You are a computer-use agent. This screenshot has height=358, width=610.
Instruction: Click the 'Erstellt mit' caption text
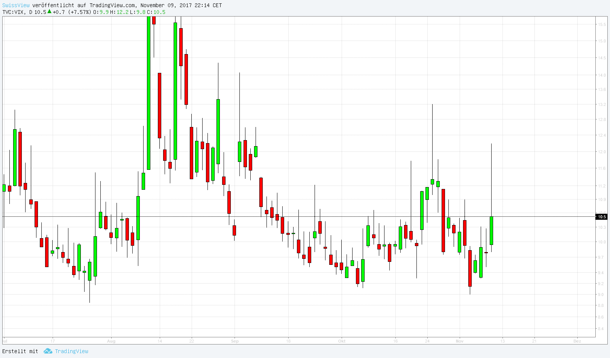point(20,351)
